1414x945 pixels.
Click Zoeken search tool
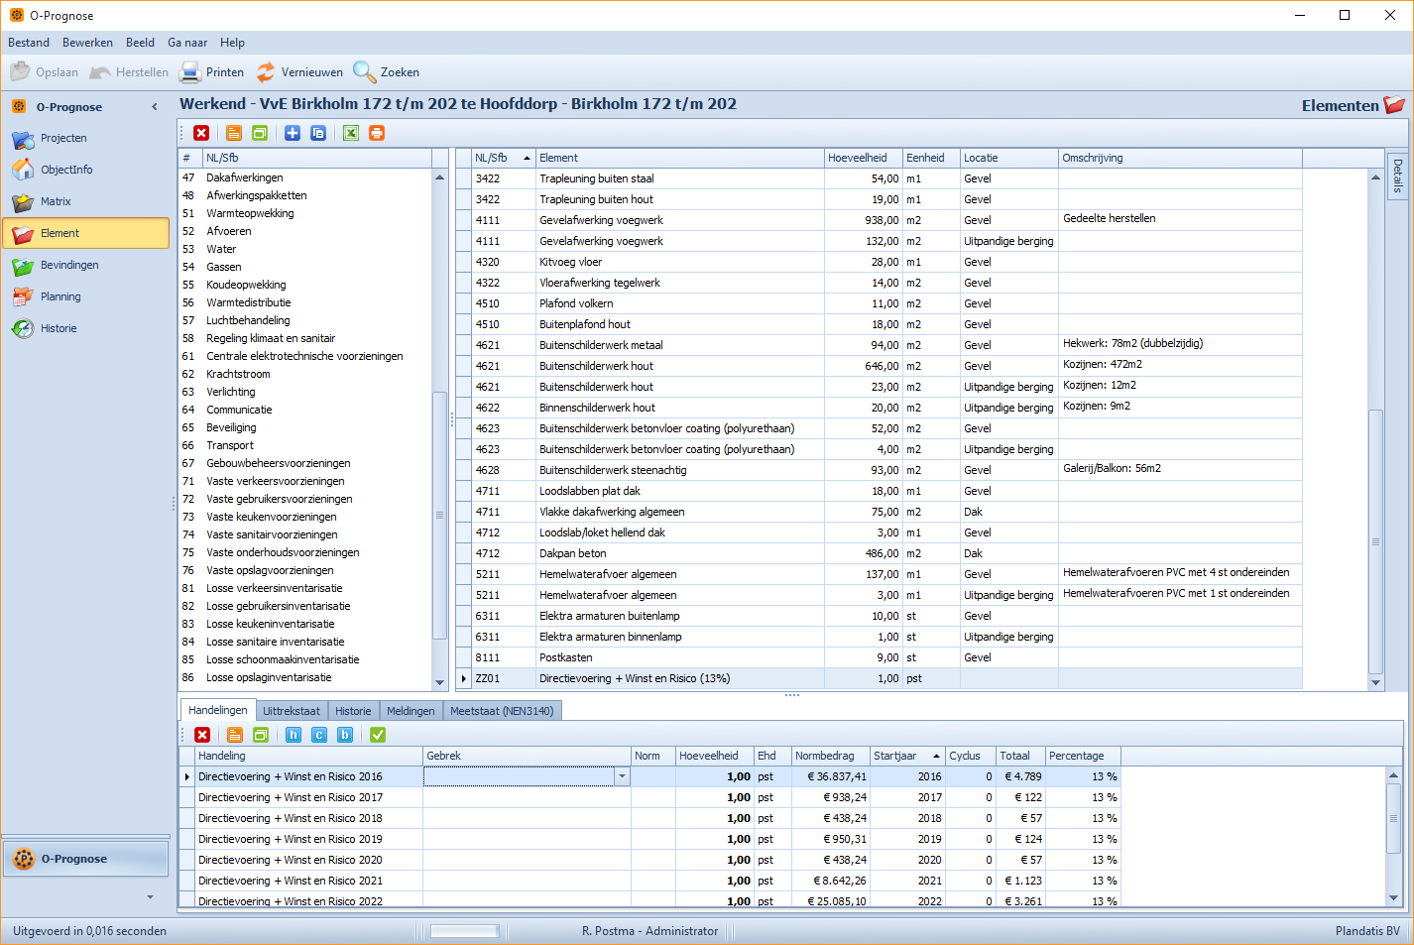(x=387, y=72)
